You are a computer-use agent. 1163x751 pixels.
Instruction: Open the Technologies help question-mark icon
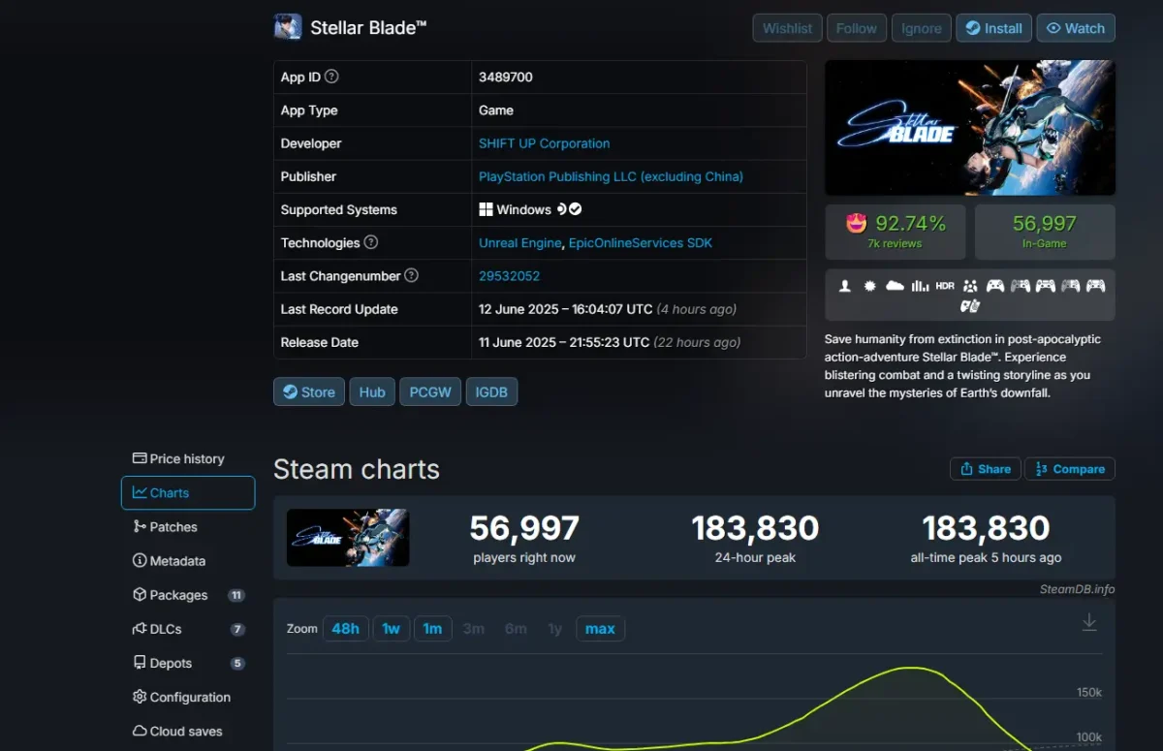click(370, 242)
